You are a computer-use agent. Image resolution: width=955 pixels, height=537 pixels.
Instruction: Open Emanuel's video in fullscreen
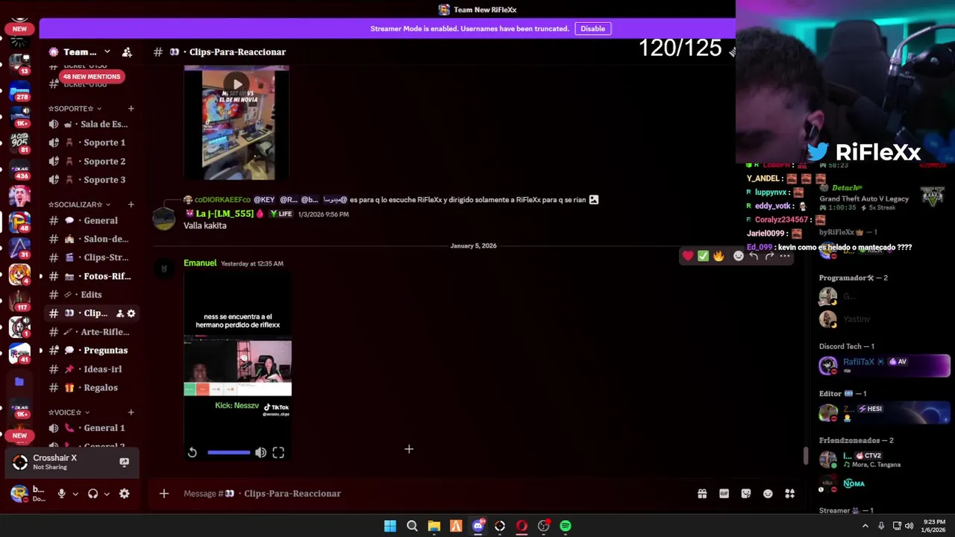[x=278, y=453]
